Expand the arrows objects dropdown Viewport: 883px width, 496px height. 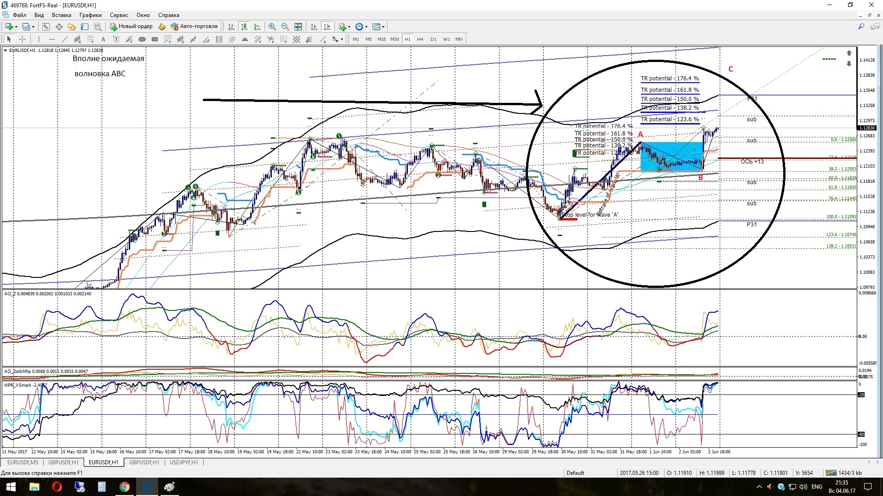(x=342, y=39)
